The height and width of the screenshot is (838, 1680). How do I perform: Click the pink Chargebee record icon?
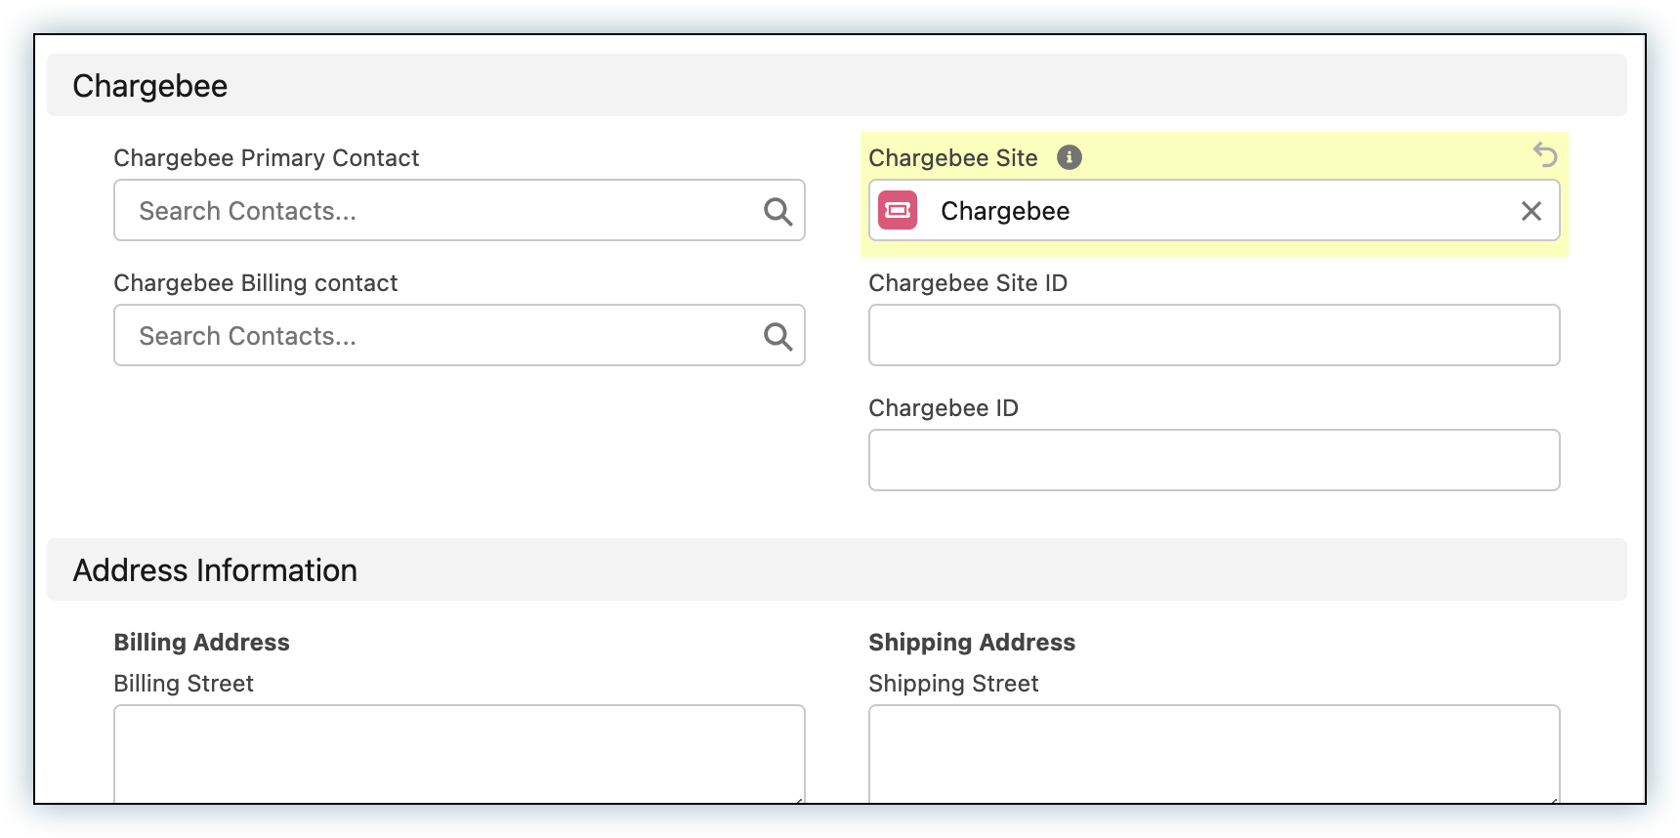click(x=898, y=210)
